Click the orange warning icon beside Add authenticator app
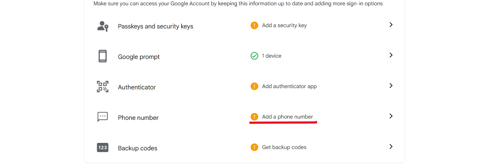Viewport: 489px width, 164px height. (254, 86)
